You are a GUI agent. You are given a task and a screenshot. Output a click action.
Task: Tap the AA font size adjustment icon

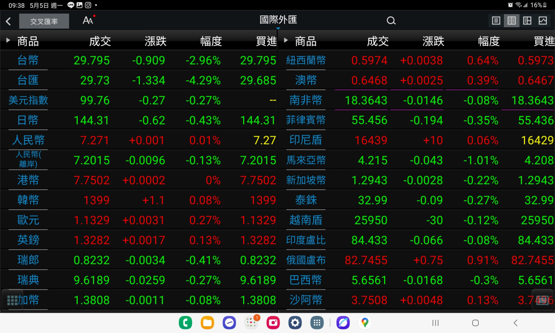point(88,20)
